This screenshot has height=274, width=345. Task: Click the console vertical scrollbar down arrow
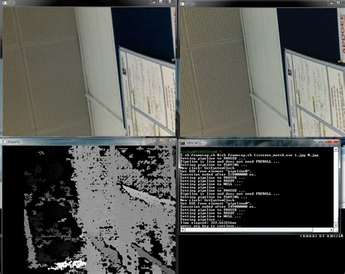tap(336, 225)
